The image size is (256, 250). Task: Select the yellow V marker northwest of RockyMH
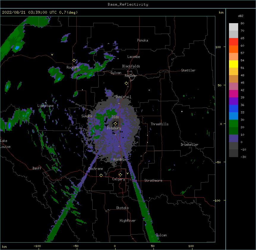click(x=52, y=55)
